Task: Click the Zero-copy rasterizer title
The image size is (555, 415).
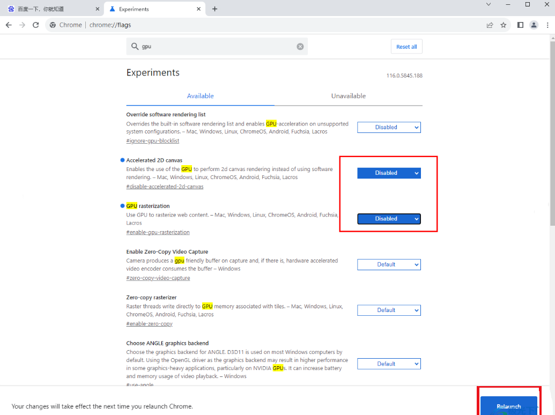Action: coord(152,298)
